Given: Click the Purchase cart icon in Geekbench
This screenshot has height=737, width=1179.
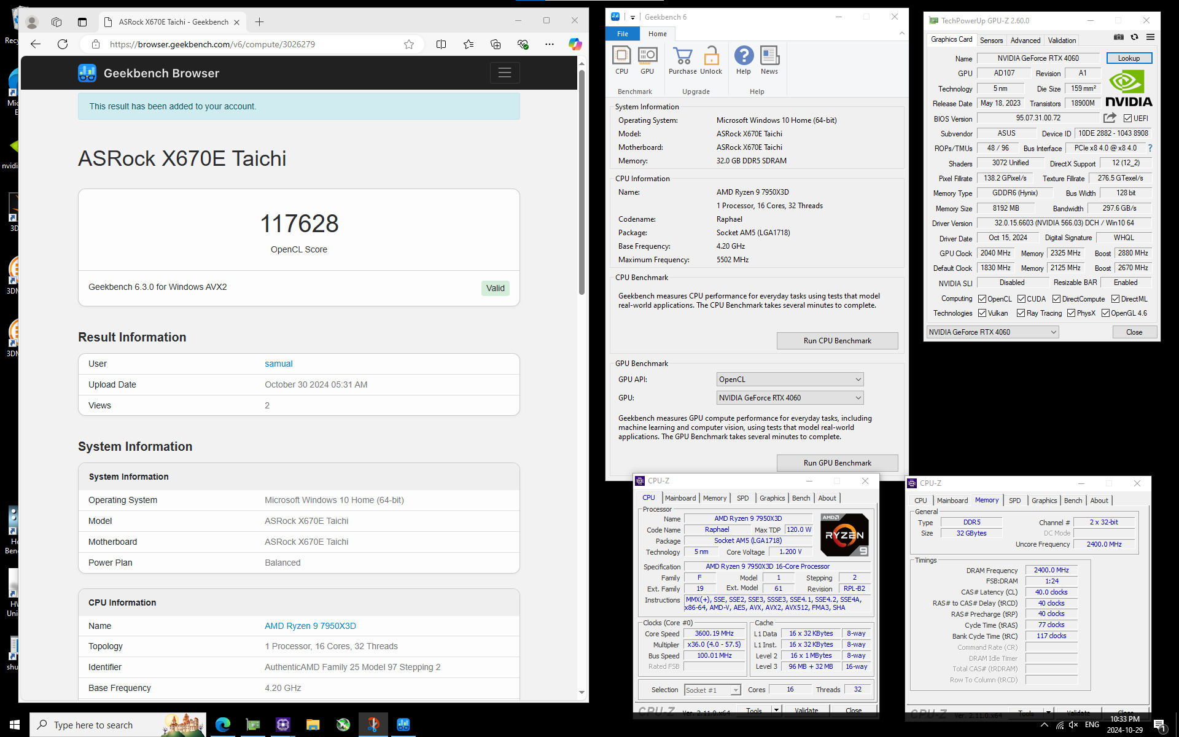Looking at the screenshot, I should tap(683, 60).
